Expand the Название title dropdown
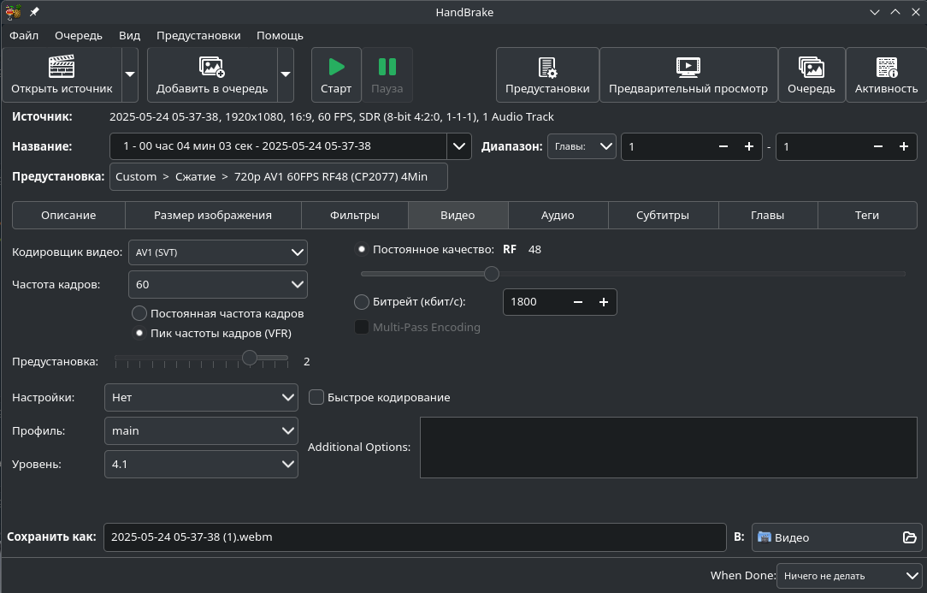The image size is (927, 593). pos(458,146)
